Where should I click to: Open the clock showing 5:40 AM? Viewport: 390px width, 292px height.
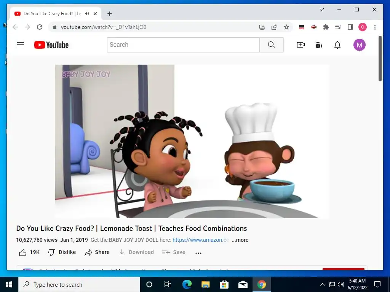[x=357, y=284]
